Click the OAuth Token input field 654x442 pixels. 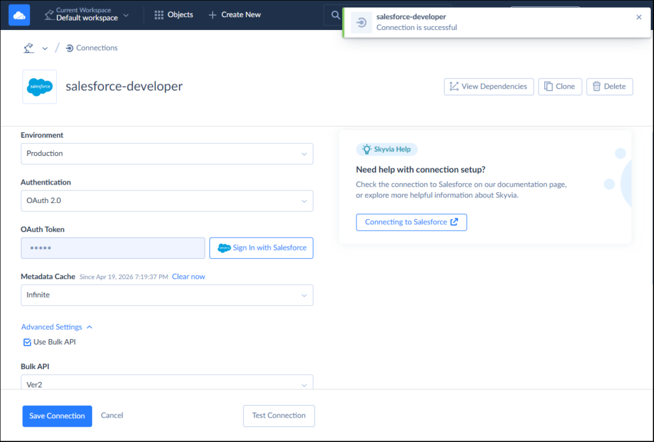pyautogui.click(x=112, y=248)
